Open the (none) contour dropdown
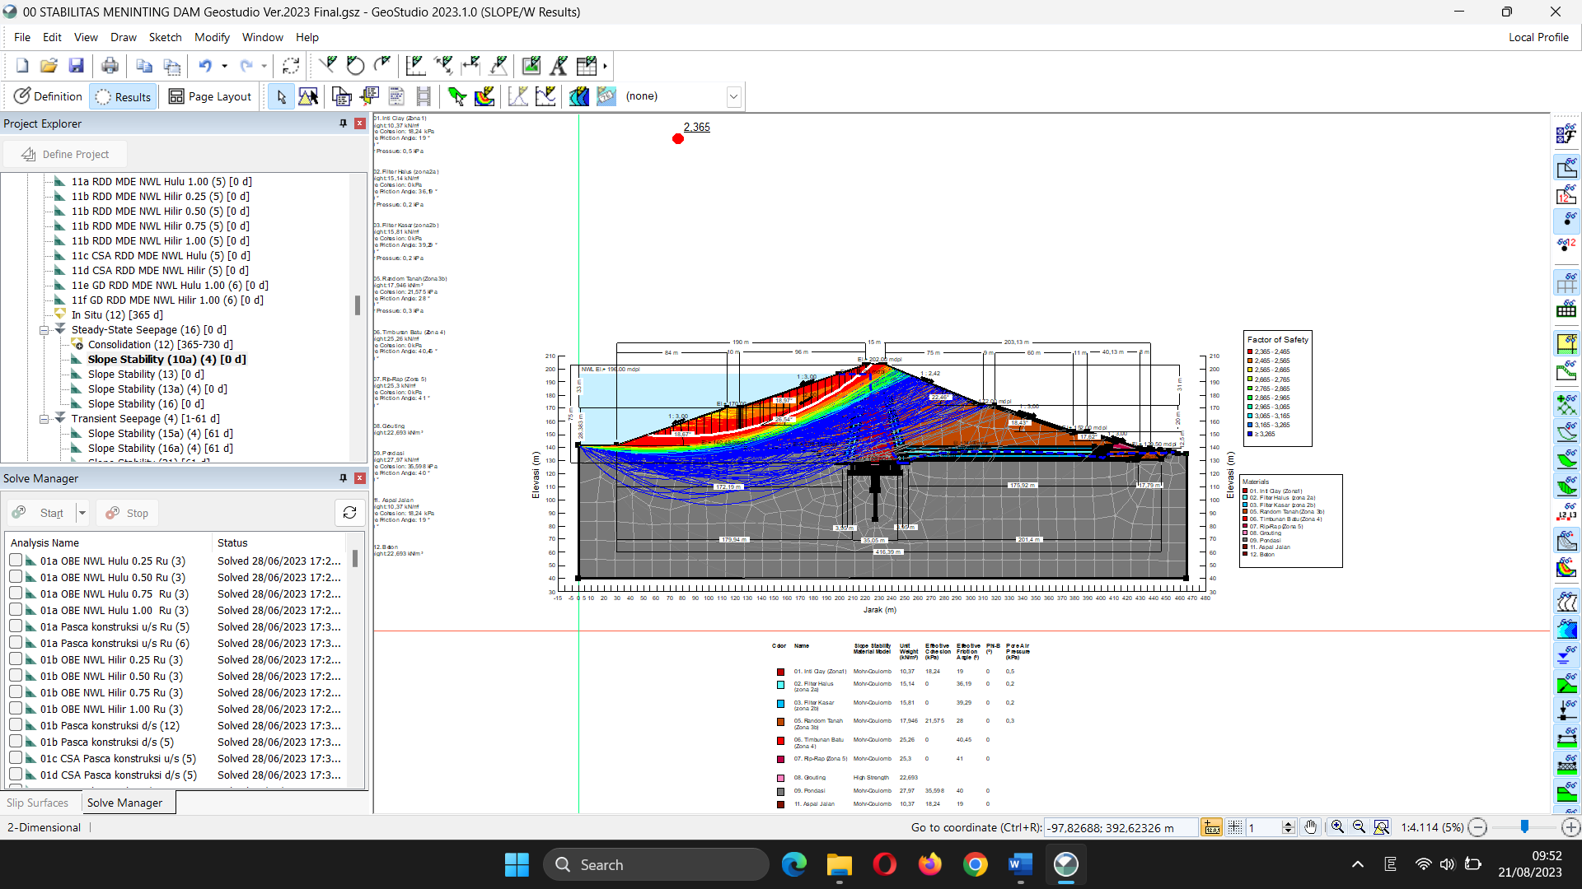This screenshot has height=889, width=1582. (x=732, y=96)
